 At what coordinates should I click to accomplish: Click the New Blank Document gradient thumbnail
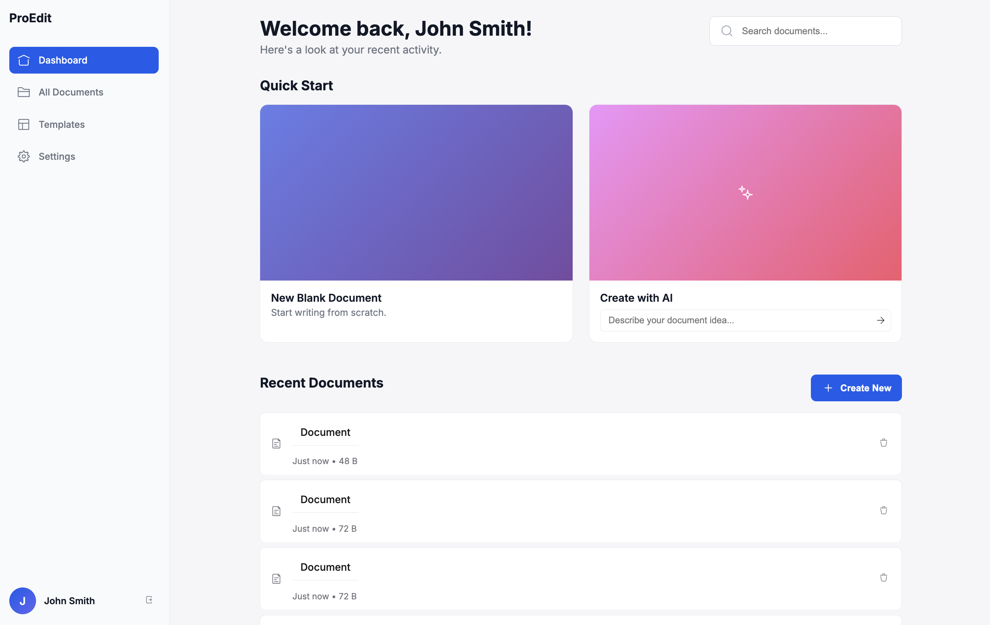[x=416, y=192]
